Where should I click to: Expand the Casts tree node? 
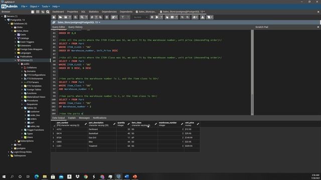(x=16, y=34)
